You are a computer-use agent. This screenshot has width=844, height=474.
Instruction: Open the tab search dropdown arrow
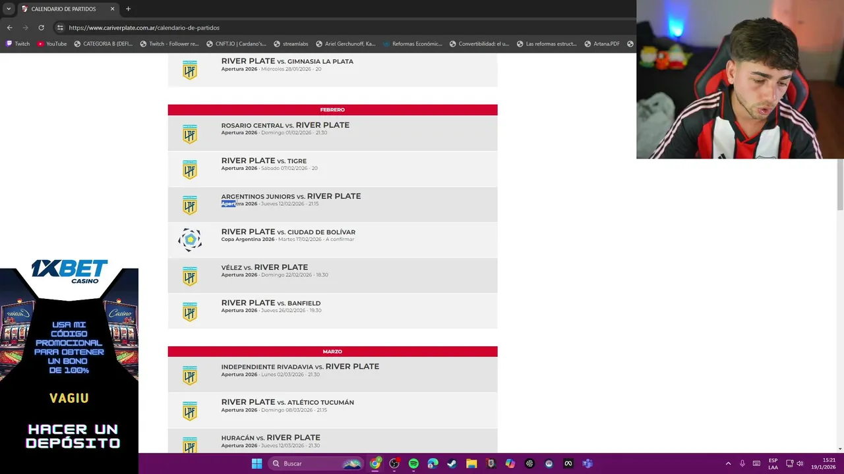[9, 9]
